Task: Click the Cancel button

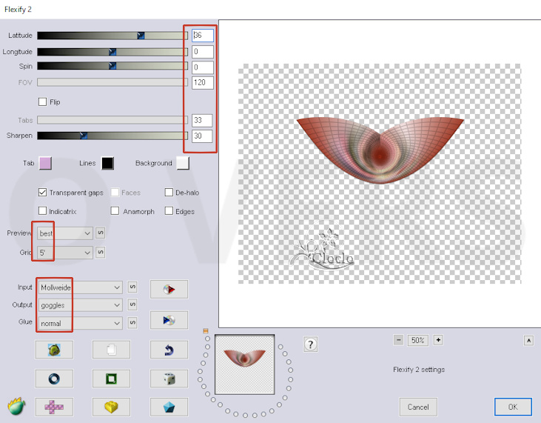Action: 418,407
